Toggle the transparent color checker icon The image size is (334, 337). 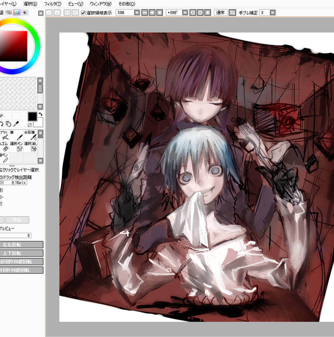(30, 125)
